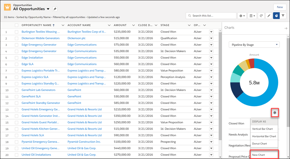
Task: Click the New opportunity button
Action: click(280, 7)
